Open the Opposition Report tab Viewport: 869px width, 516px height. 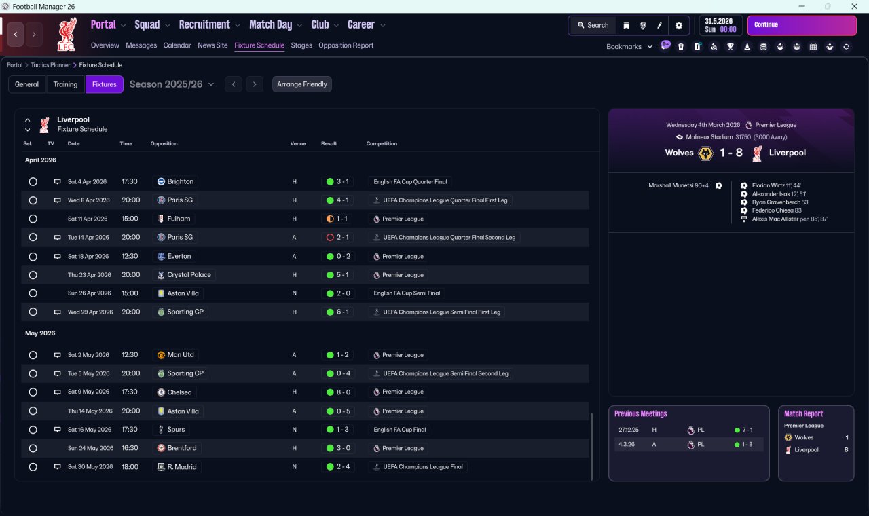point(346,45)
